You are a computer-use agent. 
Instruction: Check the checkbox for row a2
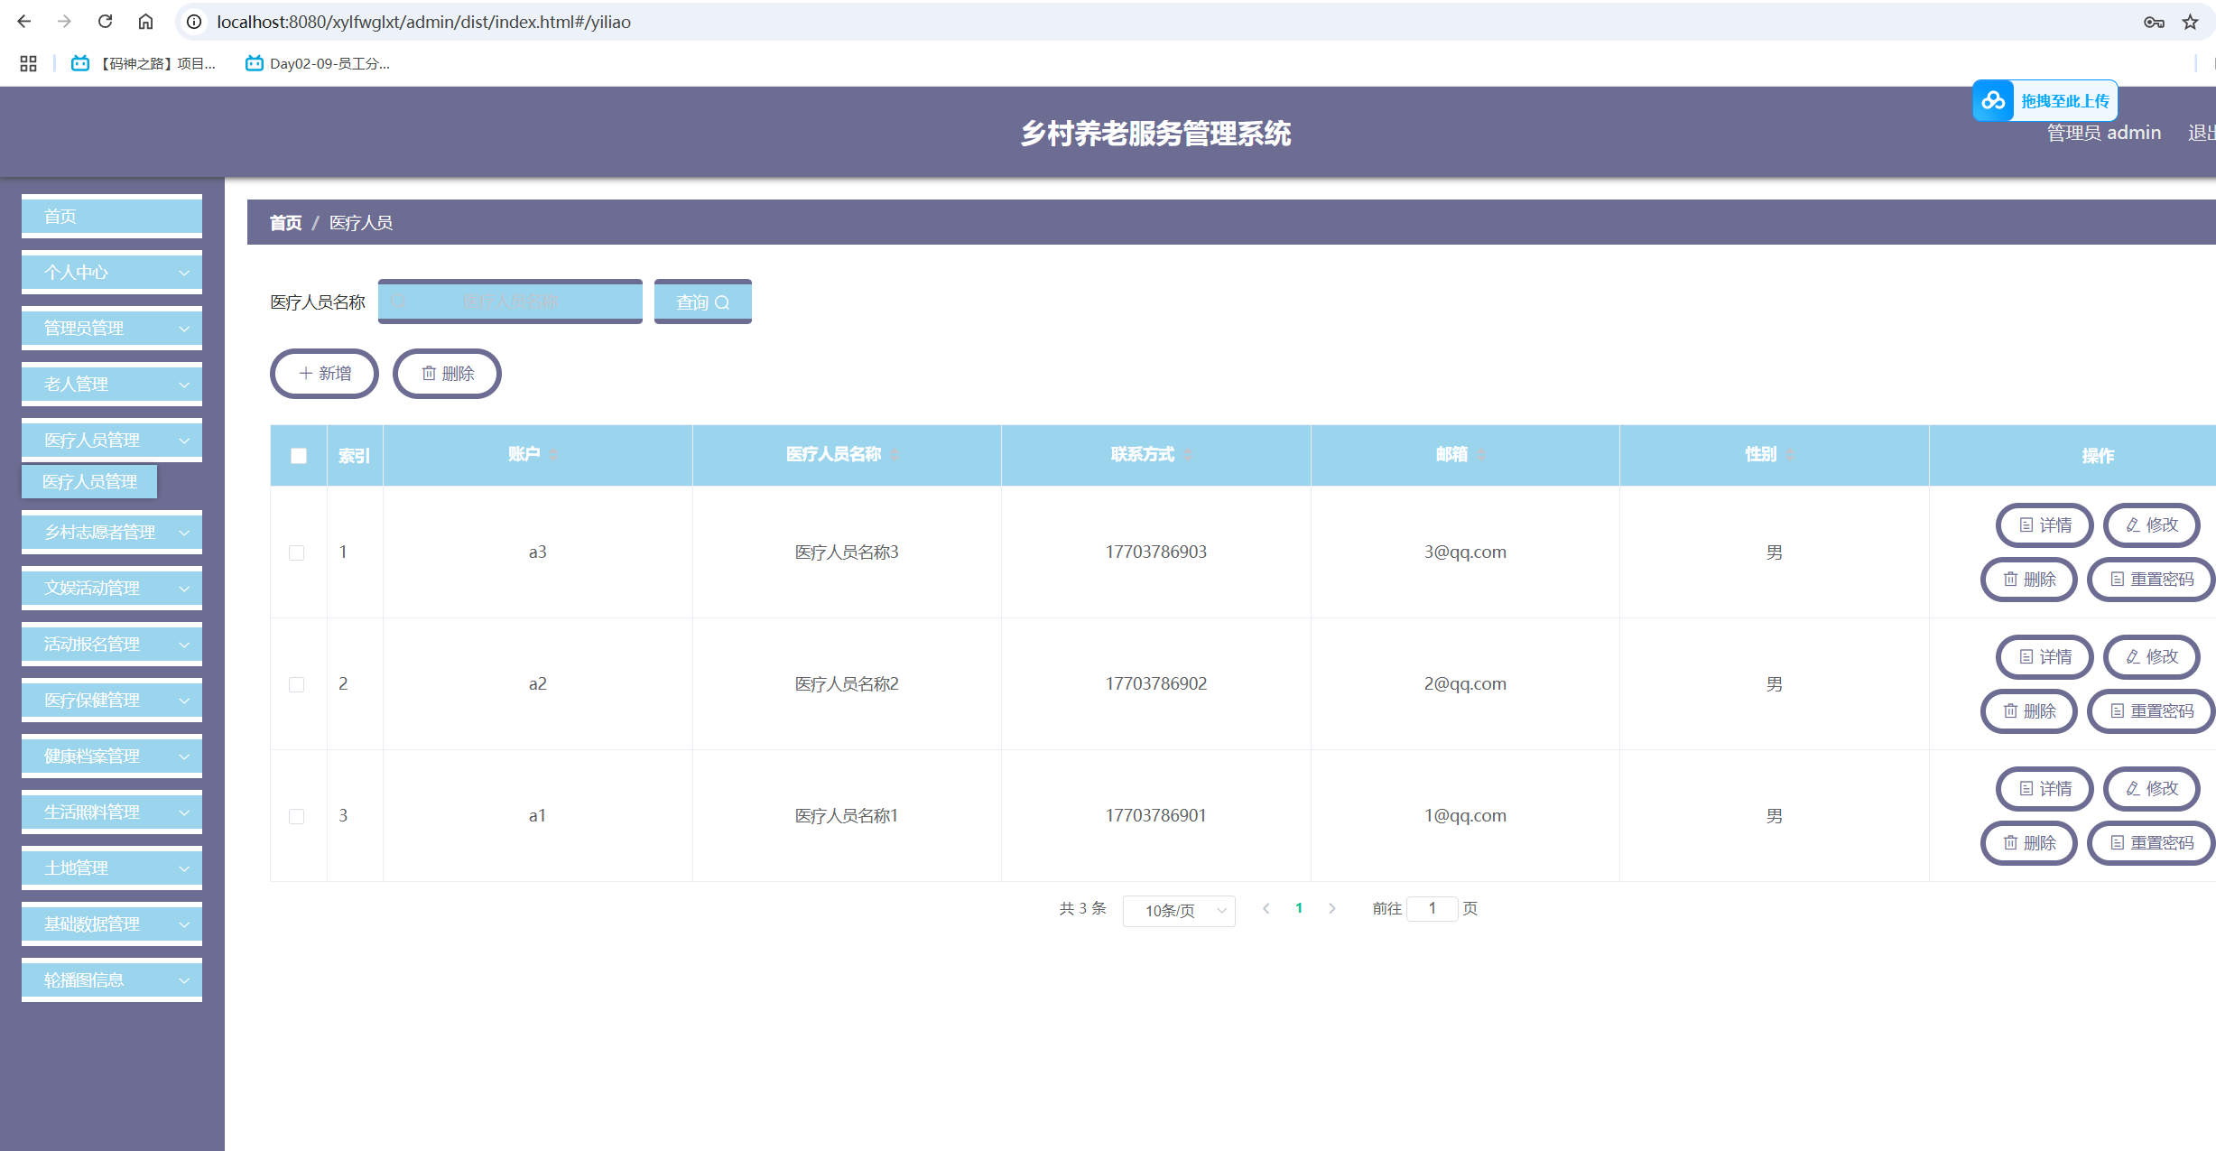[296, 684]
